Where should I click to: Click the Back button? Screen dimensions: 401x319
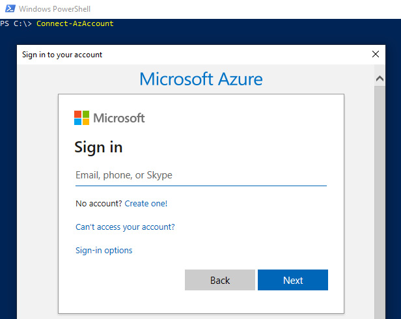[x=220, y=280]
